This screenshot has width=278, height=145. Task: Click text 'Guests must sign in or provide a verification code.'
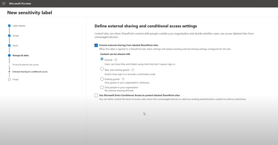[x=130, y=74]
